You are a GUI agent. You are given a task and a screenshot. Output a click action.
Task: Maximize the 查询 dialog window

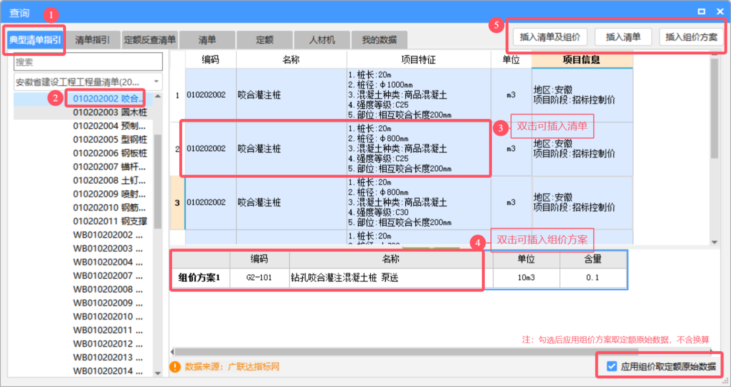point(701,11)
